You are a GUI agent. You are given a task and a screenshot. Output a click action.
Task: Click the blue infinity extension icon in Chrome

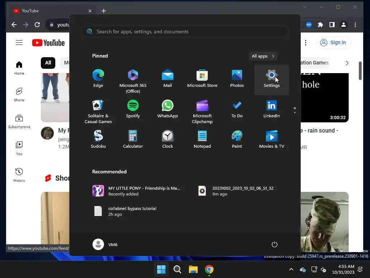(x=309, y=25)
